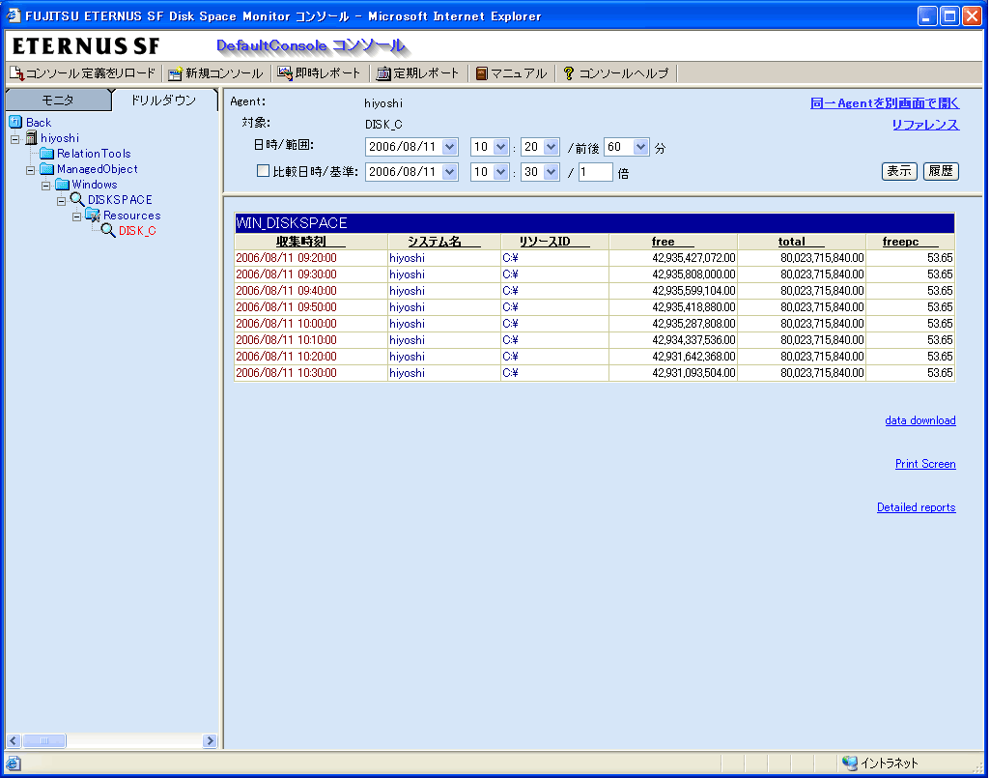The height and width of the screenshot is (778, 990).
Task: Click the data download link
Action: [x=919, y=420]
